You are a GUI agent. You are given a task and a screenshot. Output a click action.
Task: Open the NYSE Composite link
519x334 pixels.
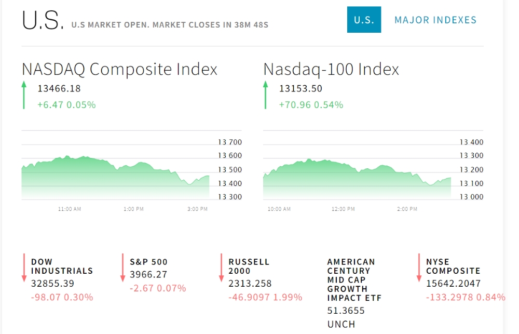(x=453, y=266)
